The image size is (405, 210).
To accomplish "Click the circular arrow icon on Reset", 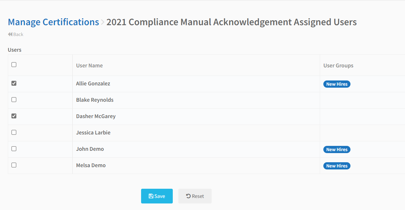I will click(188, 196).
